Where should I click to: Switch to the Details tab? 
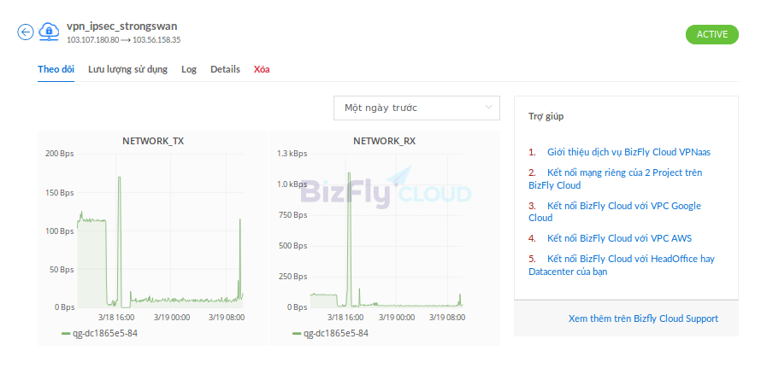[225, 69]
